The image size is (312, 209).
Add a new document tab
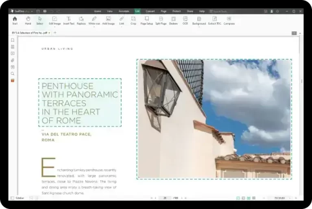click(x=55, y=32)
